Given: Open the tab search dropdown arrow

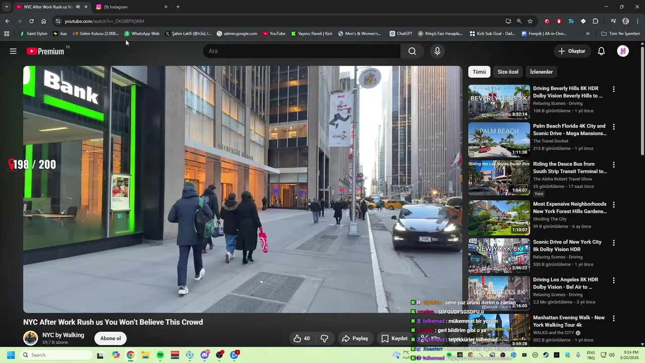Looking at the screenshot, I should click(x=7, y=7).
